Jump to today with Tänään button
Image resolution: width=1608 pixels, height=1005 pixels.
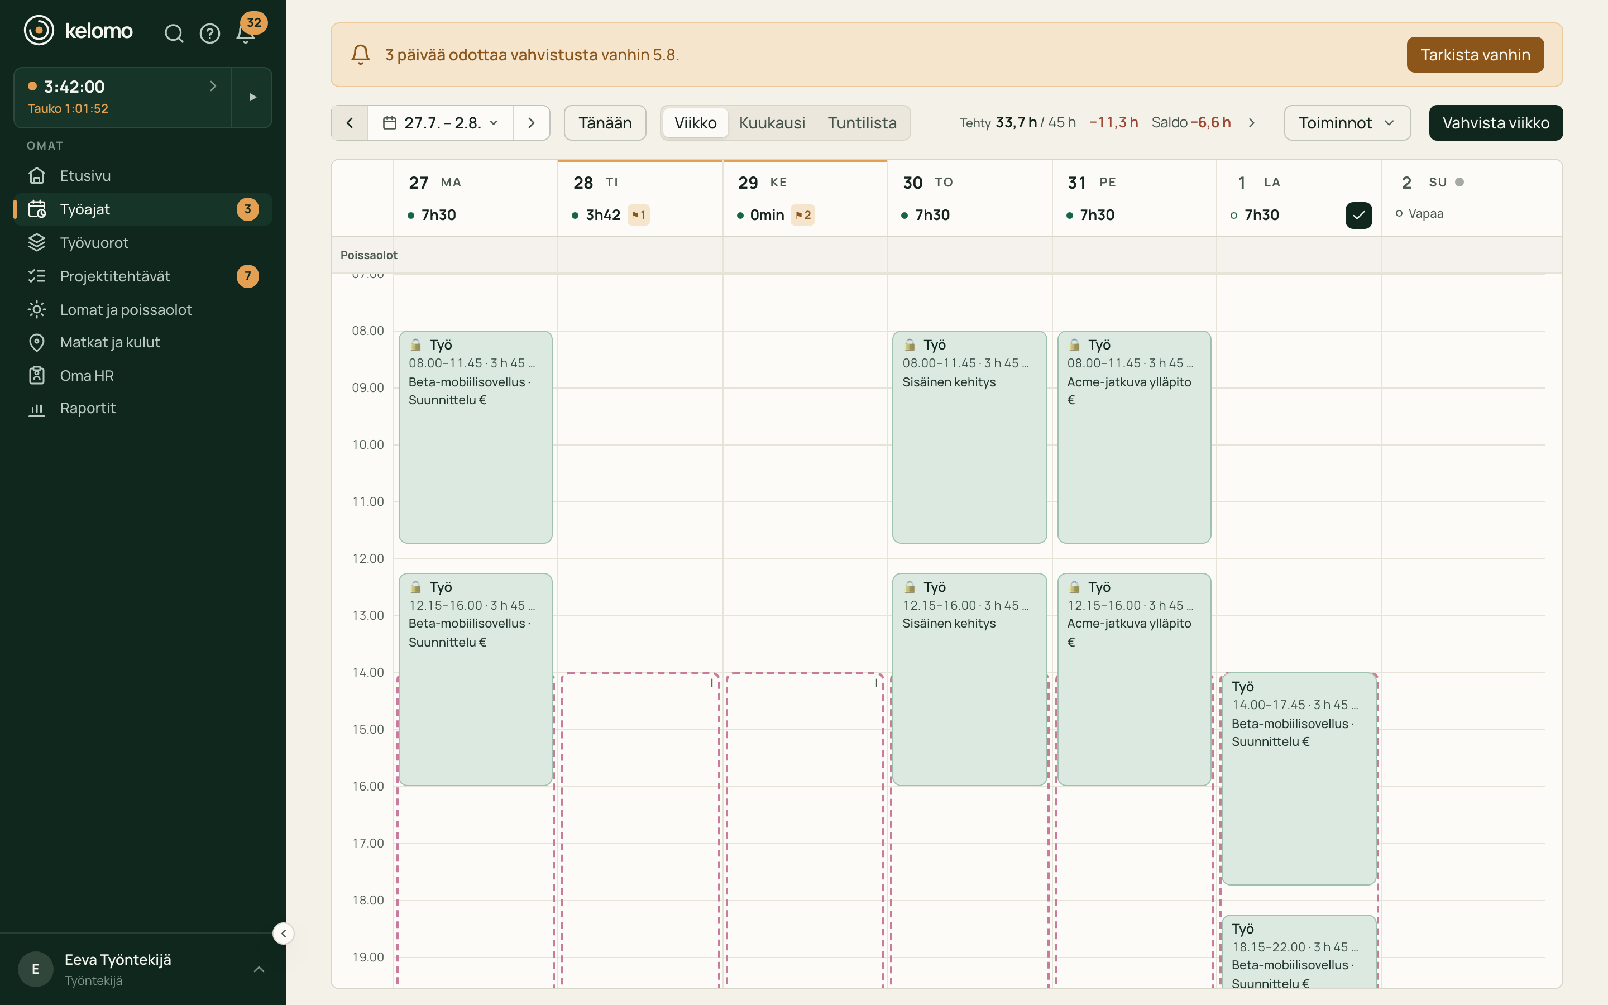click(605, 123)
